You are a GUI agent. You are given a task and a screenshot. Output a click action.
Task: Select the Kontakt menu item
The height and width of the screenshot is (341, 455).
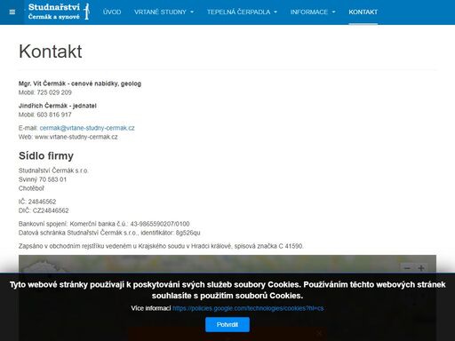[363, 12]
